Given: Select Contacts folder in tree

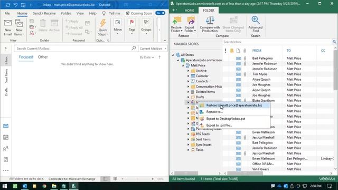Looking at the screenshot, I should tap(202, 81).
